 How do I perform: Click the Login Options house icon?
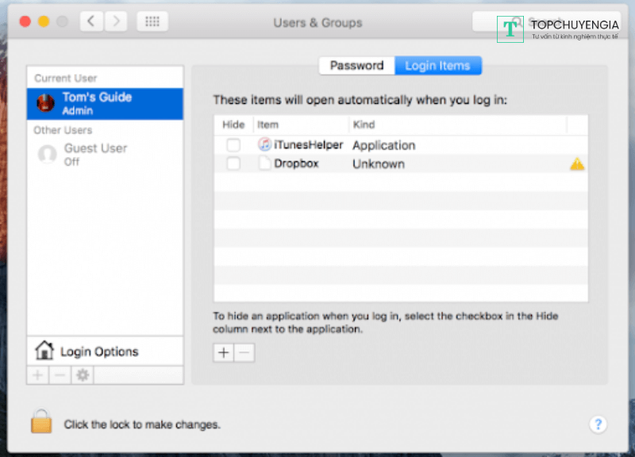44,351
